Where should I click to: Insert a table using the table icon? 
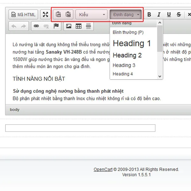[x=78, y=26]
